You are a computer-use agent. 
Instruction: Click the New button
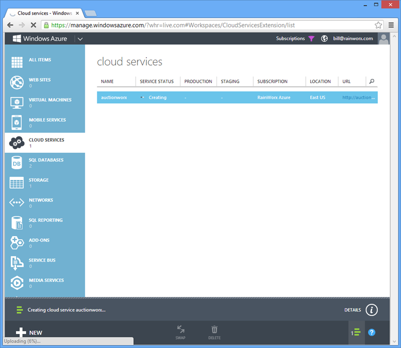pos(29,332)
